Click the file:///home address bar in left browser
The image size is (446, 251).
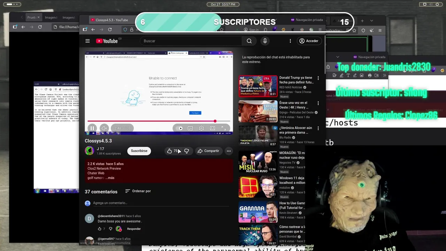[66, 27]
